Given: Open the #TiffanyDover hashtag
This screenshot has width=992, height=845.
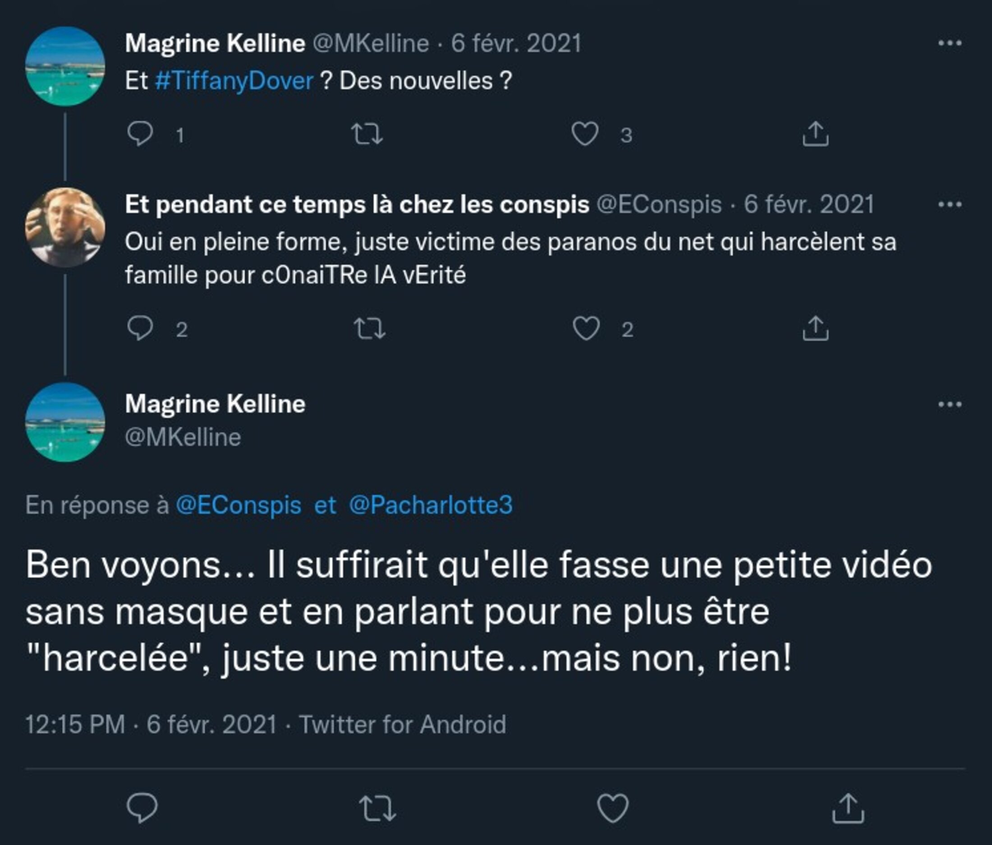Looking at the screenshot, I should 234,80.
